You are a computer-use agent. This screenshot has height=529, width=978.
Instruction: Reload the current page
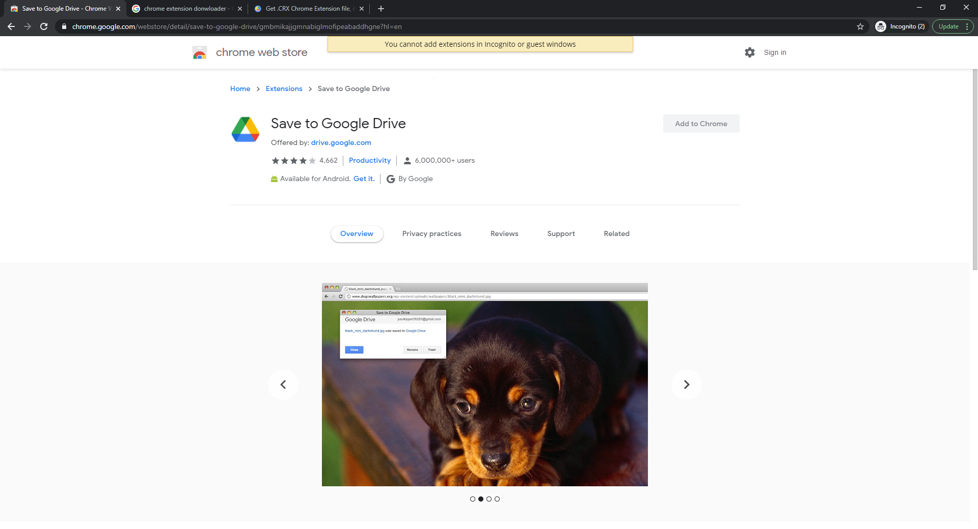pos(44,26)
